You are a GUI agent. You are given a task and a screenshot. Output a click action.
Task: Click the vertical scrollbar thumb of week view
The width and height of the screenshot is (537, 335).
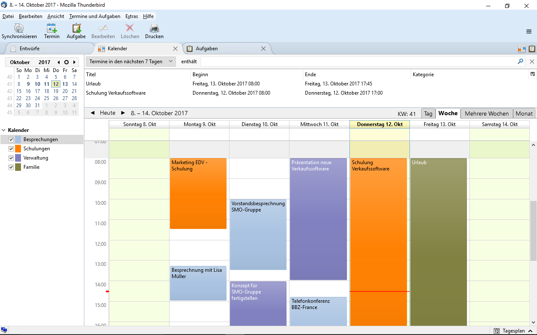(534, 231)
